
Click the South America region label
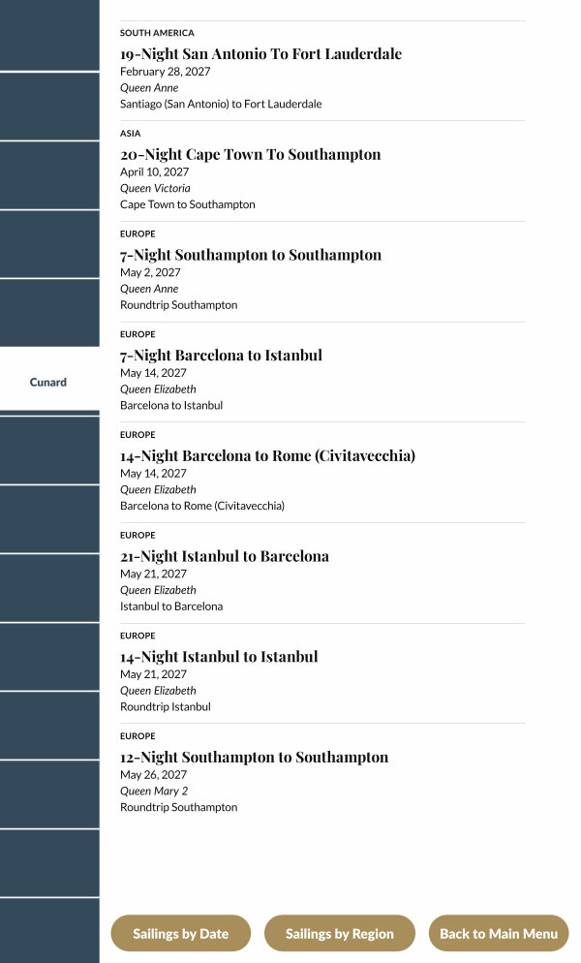tap(157, 33)
